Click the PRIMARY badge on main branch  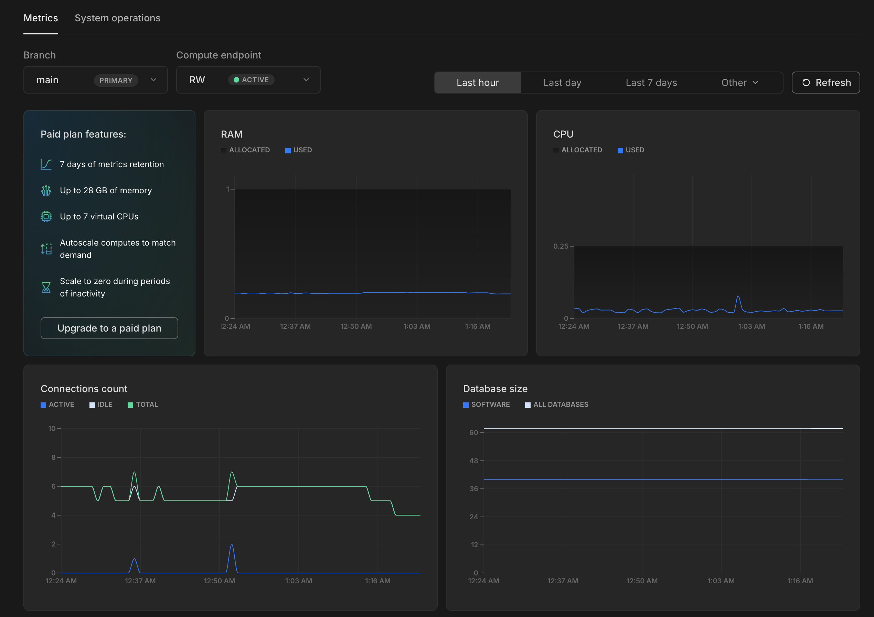116,80
